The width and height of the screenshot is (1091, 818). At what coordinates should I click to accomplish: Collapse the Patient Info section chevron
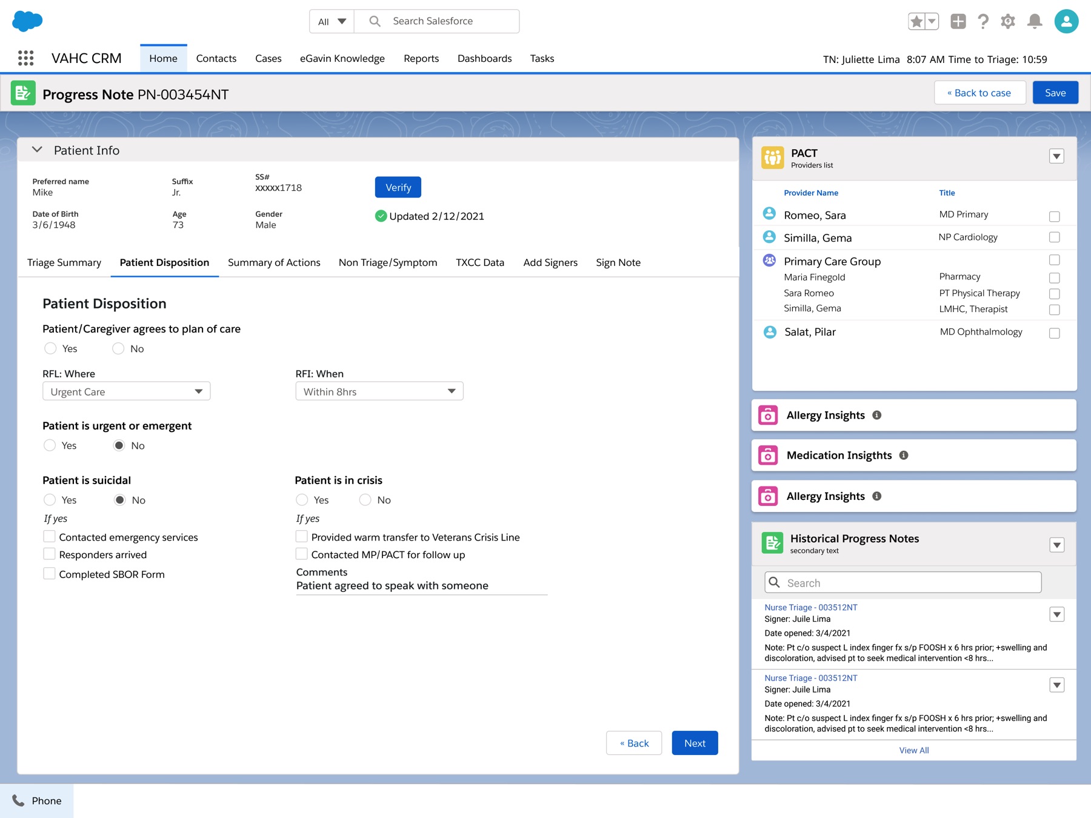pyautogui.click(x=37, y=150)
